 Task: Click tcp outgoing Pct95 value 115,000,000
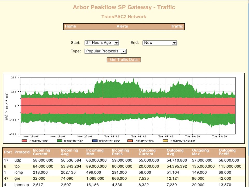click(230, 166)
